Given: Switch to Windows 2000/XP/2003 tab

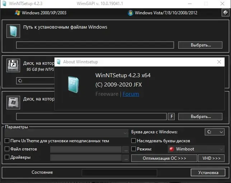Looking at the screenshot, I should tap(41, 13).
